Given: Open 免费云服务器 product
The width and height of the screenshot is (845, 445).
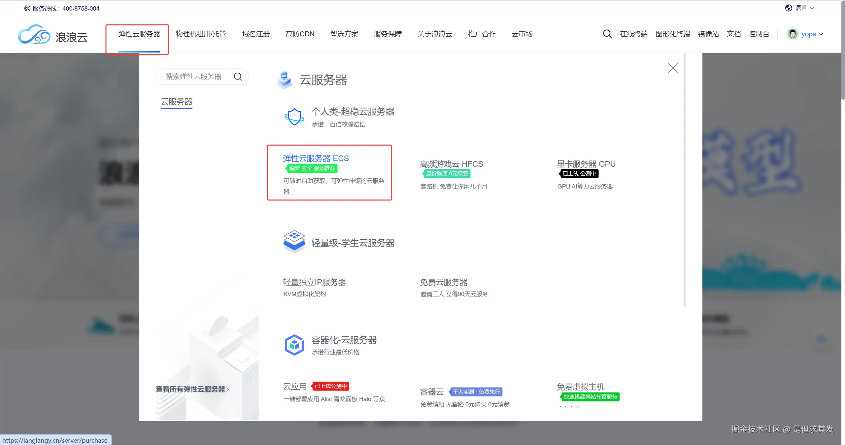Looking at the screenshot, I should (x=444, y=282).
